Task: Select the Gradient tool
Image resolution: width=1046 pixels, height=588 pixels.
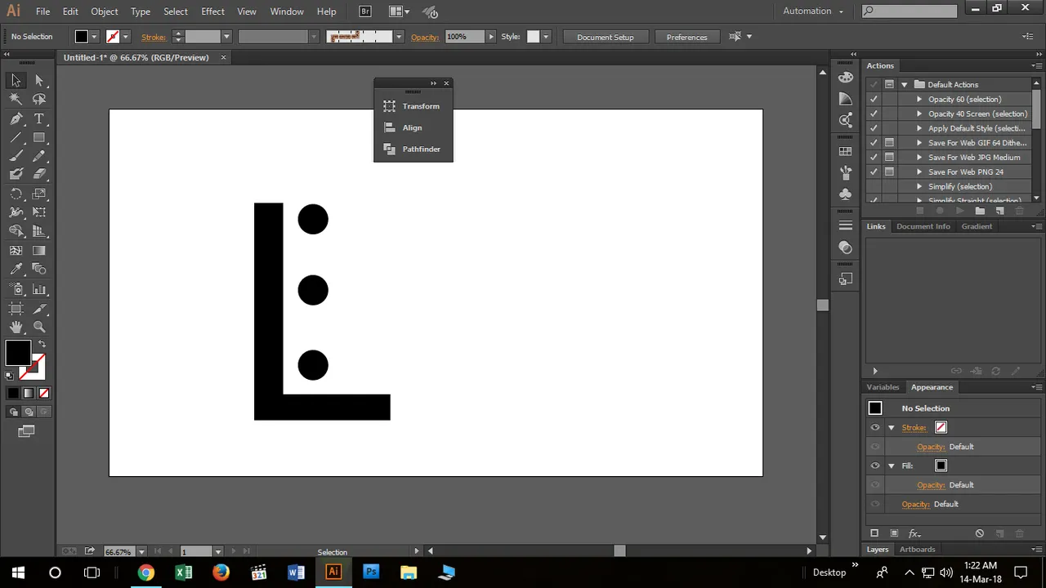Action: [39, 251]
